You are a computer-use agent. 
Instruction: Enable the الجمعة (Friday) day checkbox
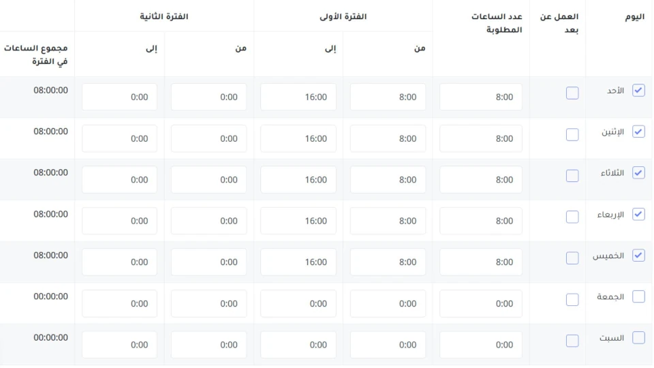638,296
